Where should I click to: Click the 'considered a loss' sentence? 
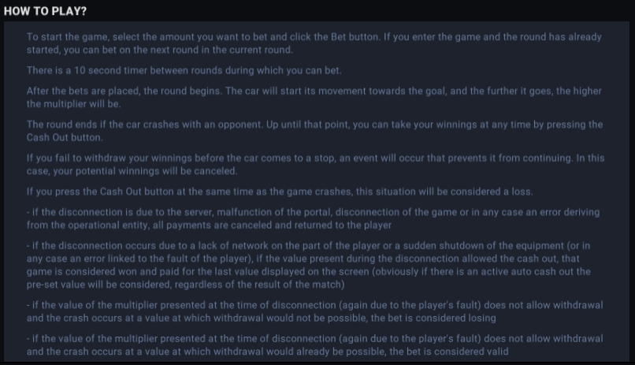click(280, 192)
